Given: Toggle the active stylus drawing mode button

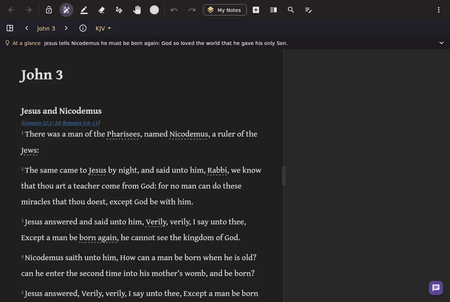Looking at the screenshot, I should [x=66, y=10].
